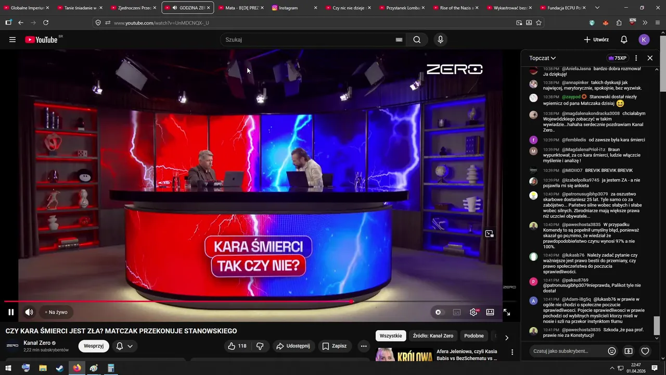
Task: Open the Afera Jeleniowa video thumbnail
Action: tap(404, 355)
